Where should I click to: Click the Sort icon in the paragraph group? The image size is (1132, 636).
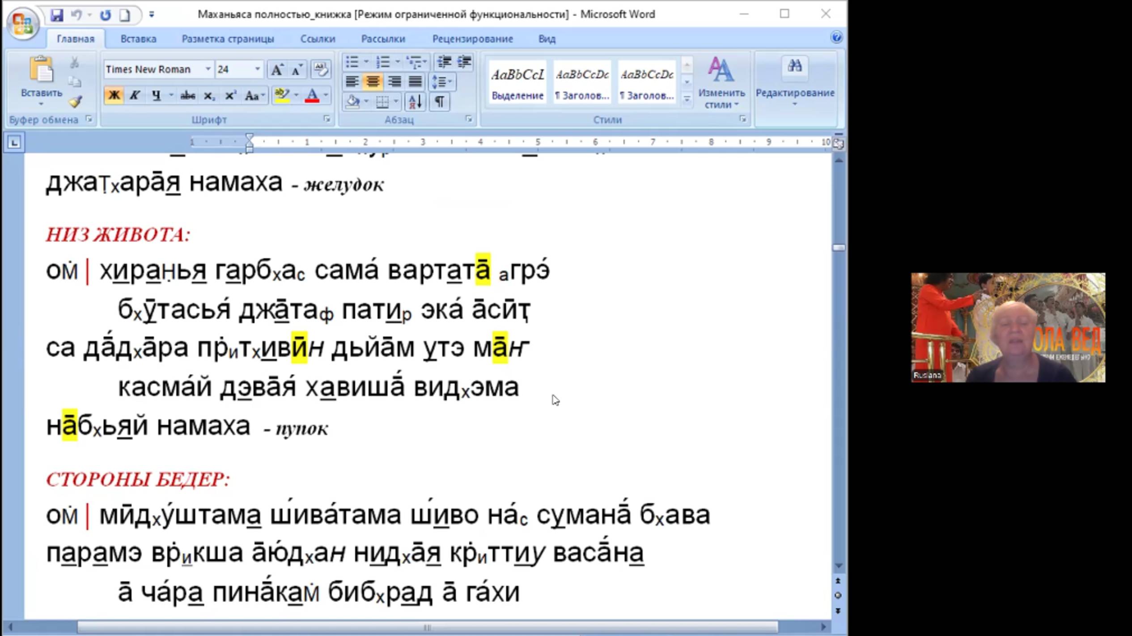pyautogui.click(x=415, y=102)
